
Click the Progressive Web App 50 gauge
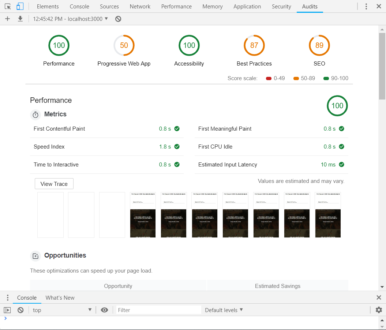tap(124, 45)
